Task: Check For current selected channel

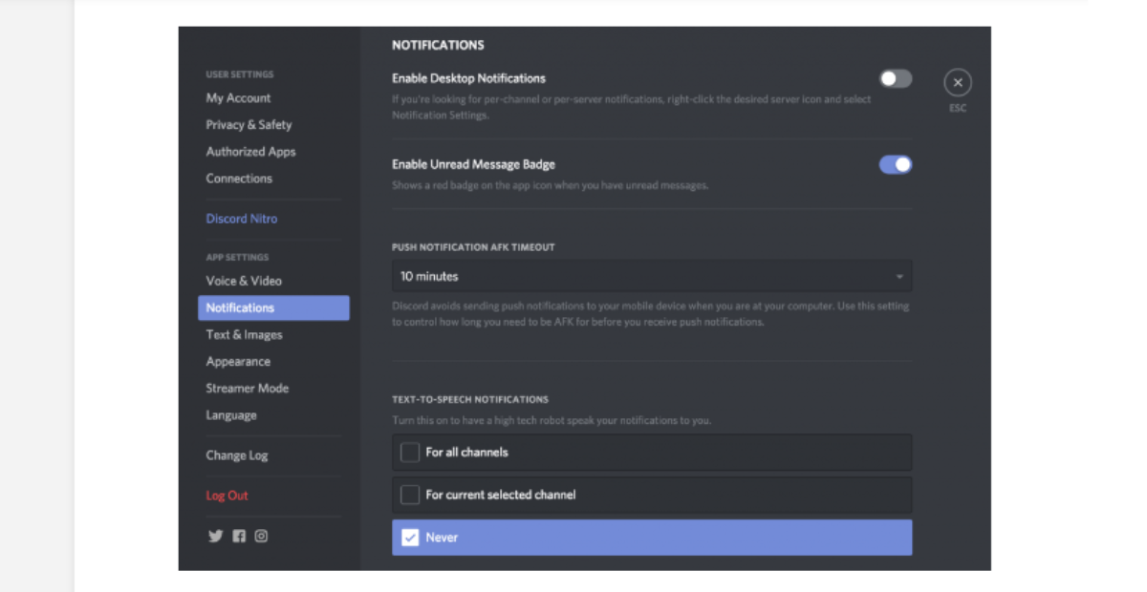Action: (x=410, y=495)
